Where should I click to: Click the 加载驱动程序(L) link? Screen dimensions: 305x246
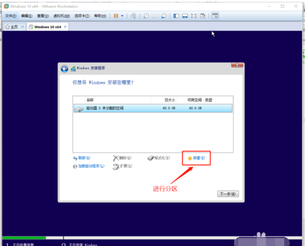pyautogui.click(x=89, y=166)
